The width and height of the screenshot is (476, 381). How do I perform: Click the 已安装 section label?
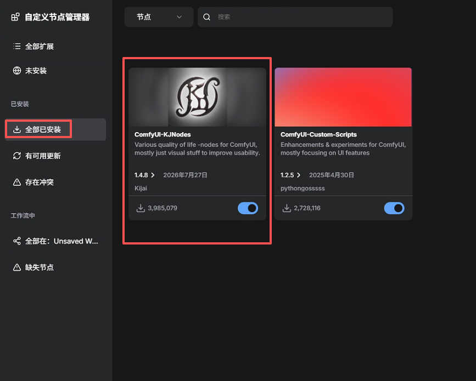pos(20,104)
